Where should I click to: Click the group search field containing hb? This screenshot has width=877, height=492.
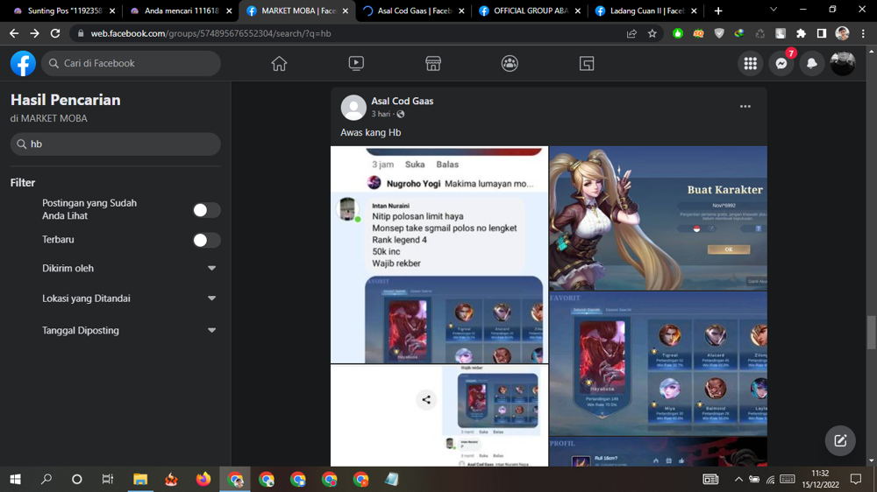(x=115, y=144)
